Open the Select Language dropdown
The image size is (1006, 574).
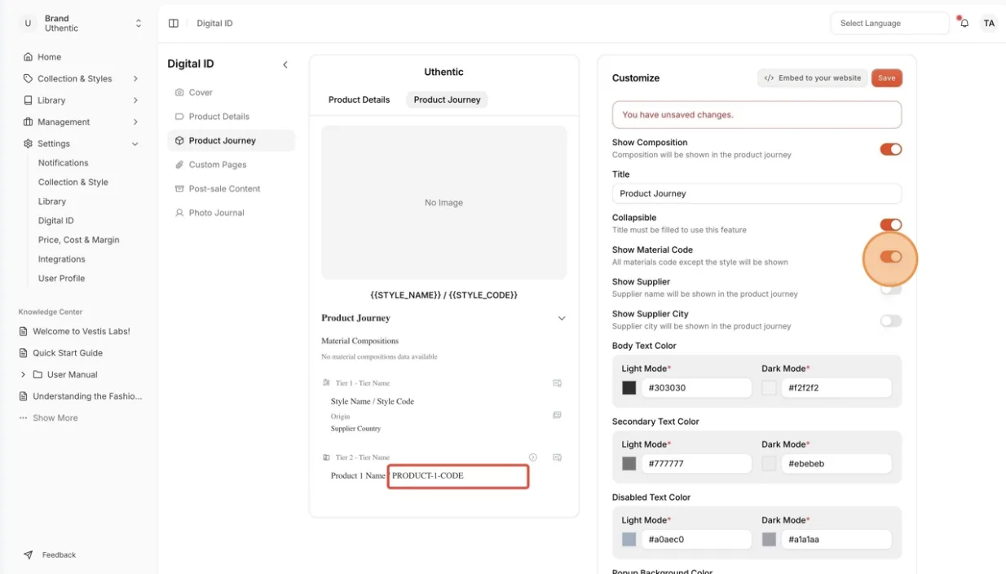point(890,24)
